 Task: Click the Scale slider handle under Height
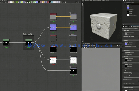tap(126, 70)
